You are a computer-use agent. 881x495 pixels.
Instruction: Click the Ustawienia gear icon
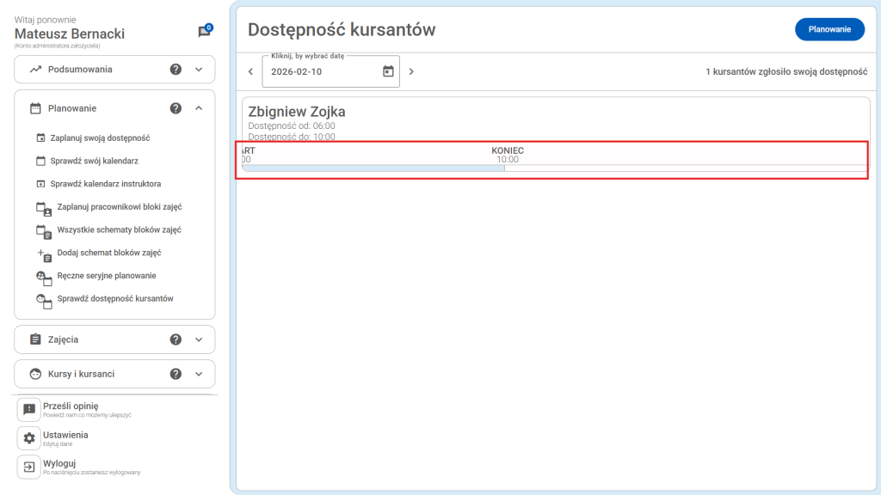click(29, 438)
